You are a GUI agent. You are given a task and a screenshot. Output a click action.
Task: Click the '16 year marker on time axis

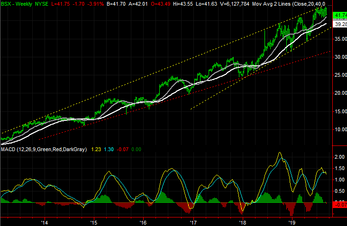click(143, 223)
